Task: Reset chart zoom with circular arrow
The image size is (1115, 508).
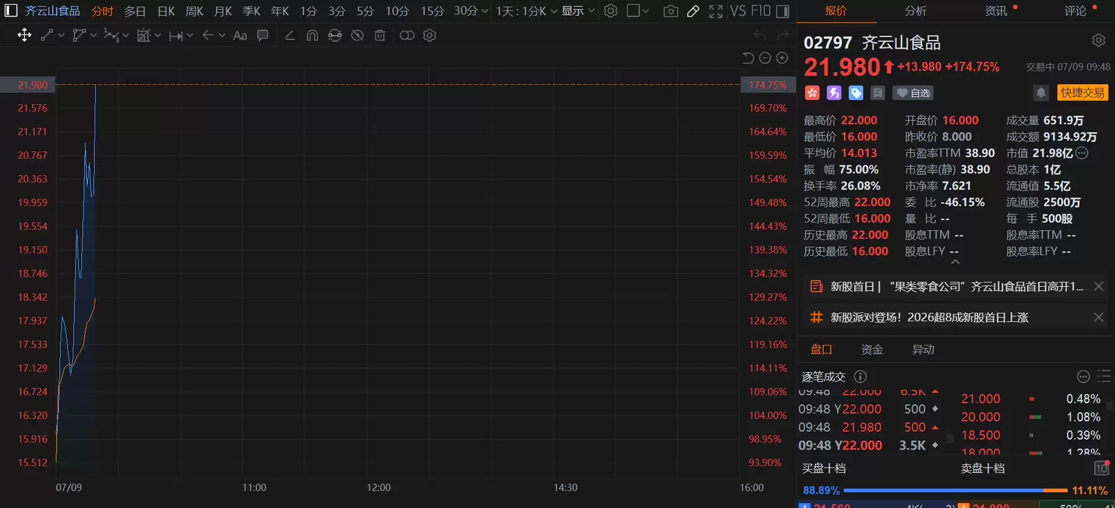Action: pyautogui.click(x=748, y=58)
